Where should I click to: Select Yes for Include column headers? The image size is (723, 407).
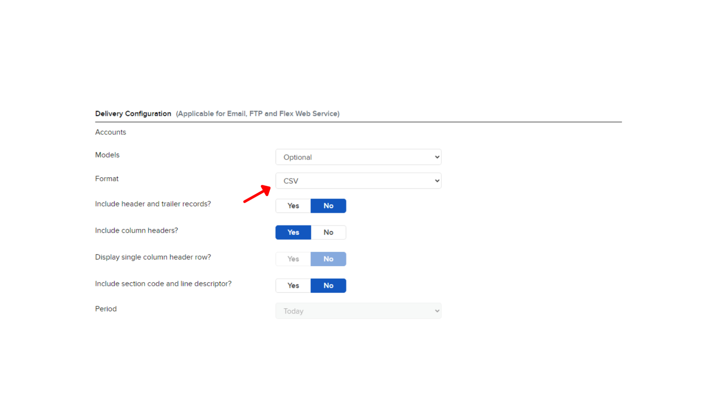pos(293,232)
